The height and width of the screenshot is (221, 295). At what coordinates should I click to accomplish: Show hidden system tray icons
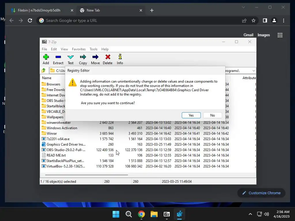point(250,214)
